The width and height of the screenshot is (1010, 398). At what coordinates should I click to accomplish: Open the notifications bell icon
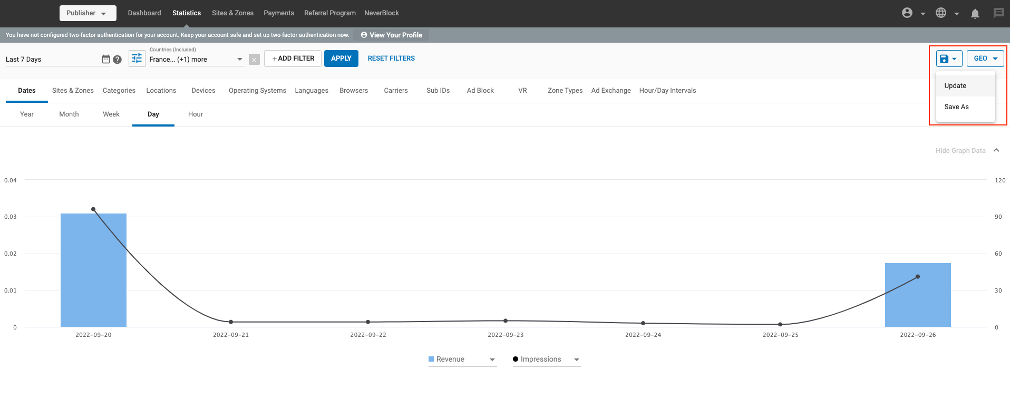click(x=975, y=14)
